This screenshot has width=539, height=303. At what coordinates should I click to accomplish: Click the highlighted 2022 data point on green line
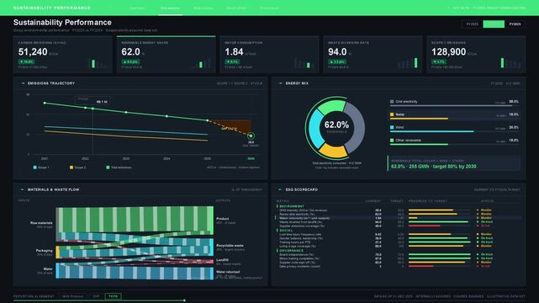pos(92,109)
